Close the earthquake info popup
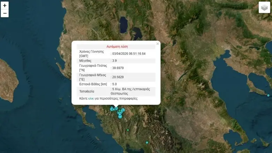This screenshot has height=153, width=272. pos(158,44)
